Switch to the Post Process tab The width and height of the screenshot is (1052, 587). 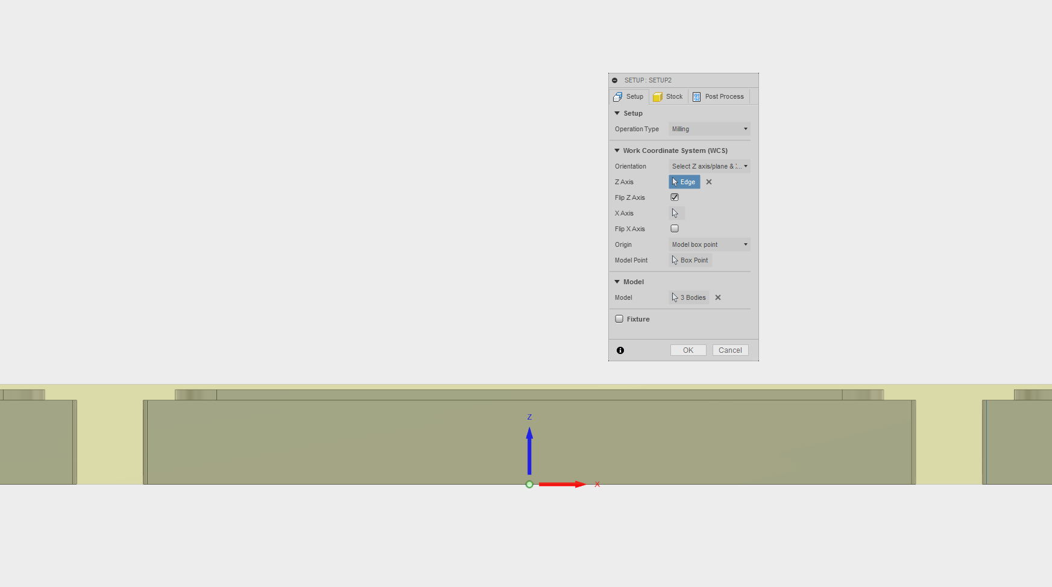(x=719, y=96)
